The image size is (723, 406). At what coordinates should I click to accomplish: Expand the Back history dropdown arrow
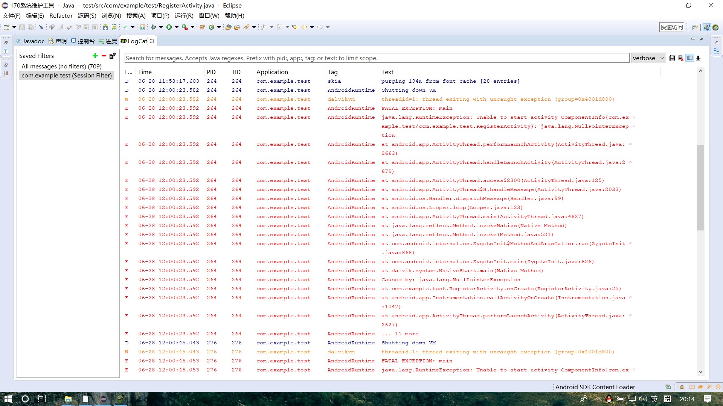[x=312, y=27]
